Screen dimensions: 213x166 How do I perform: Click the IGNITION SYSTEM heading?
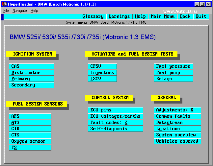(31, 54)
